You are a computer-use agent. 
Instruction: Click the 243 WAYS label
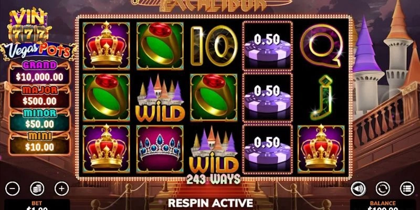[214, 180]
